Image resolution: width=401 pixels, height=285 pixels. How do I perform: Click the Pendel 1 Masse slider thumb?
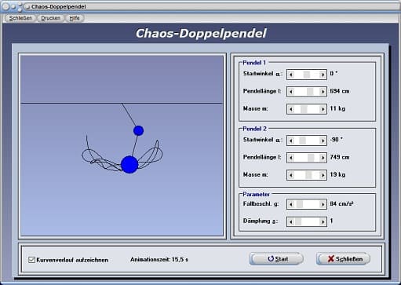[x=304, y=109]
